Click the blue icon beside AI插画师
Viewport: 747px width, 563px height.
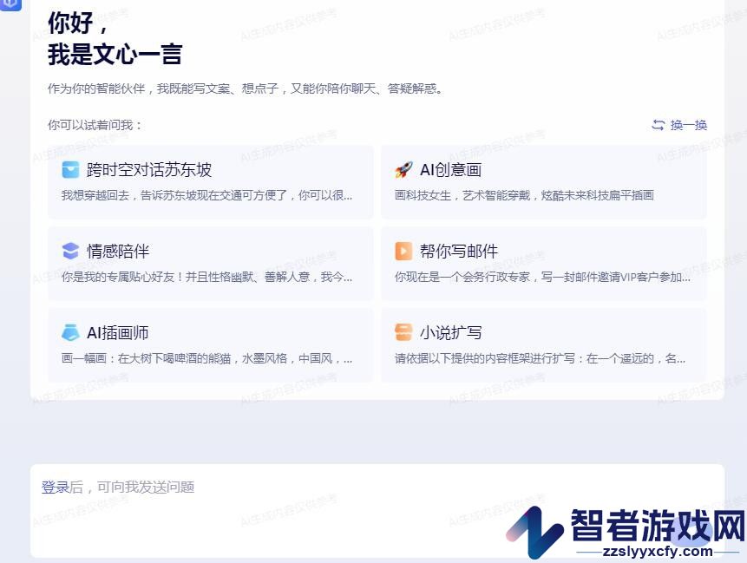[x=70, y=332]
